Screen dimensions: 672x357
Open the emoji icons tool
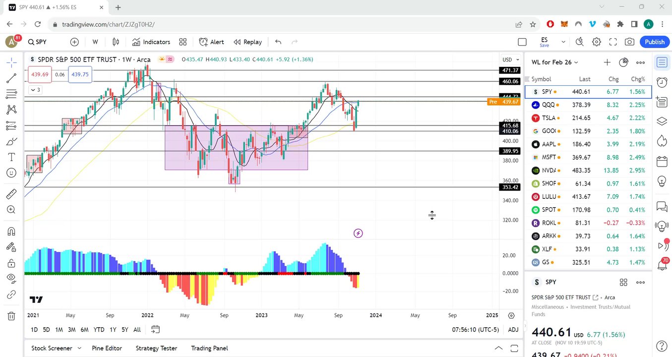click(11, 173)
